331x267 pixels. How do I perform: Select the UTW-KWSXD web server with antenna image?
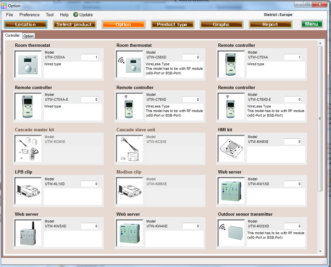click(28, 233)
